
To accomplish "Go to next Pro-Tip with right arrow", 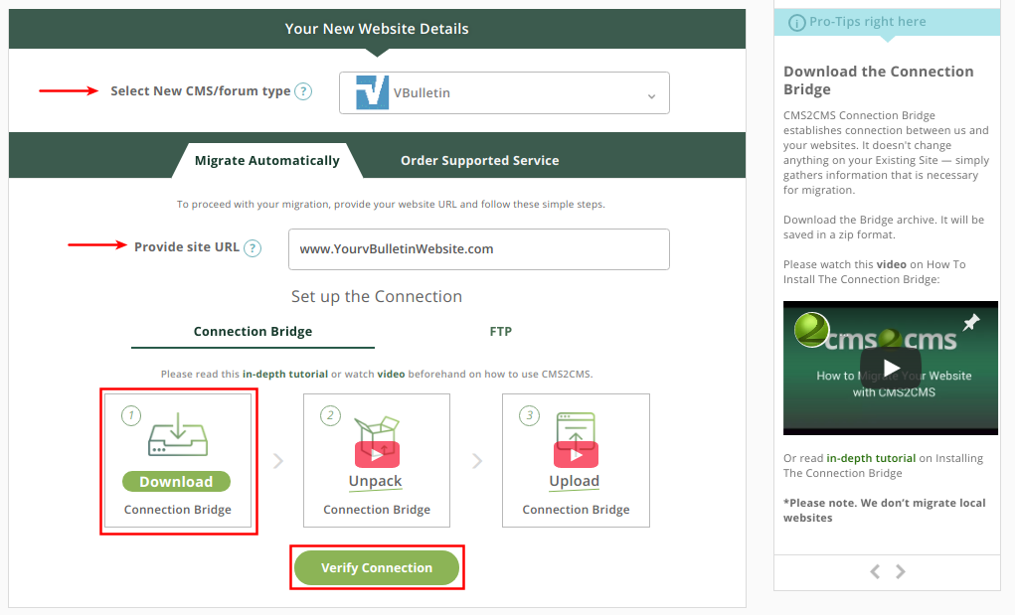I will (901, 571).
